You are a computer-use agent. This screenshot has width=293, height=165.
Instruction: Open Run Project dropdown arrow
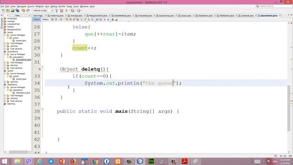click(x=69, y=11)
